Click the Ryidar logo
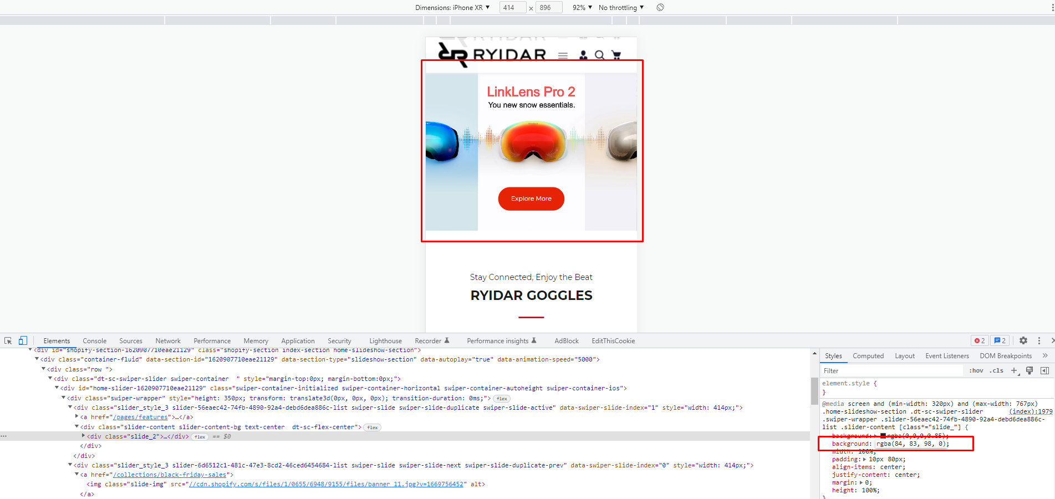The height and width of the screenshot is (499, 1055). coord(492,54)
